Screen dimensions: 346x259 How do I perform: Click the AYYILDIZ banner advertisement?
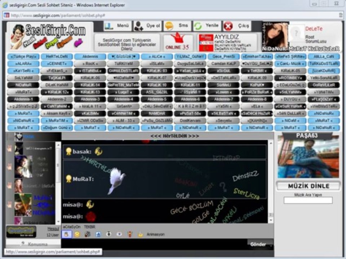coord(227,42)
